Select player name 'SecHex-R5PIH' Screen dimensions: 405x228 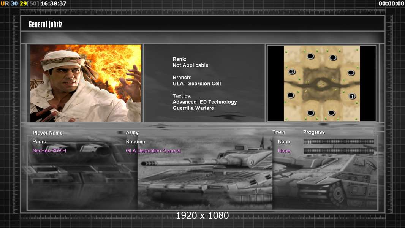pyautogui.click(x=49, y=151)
